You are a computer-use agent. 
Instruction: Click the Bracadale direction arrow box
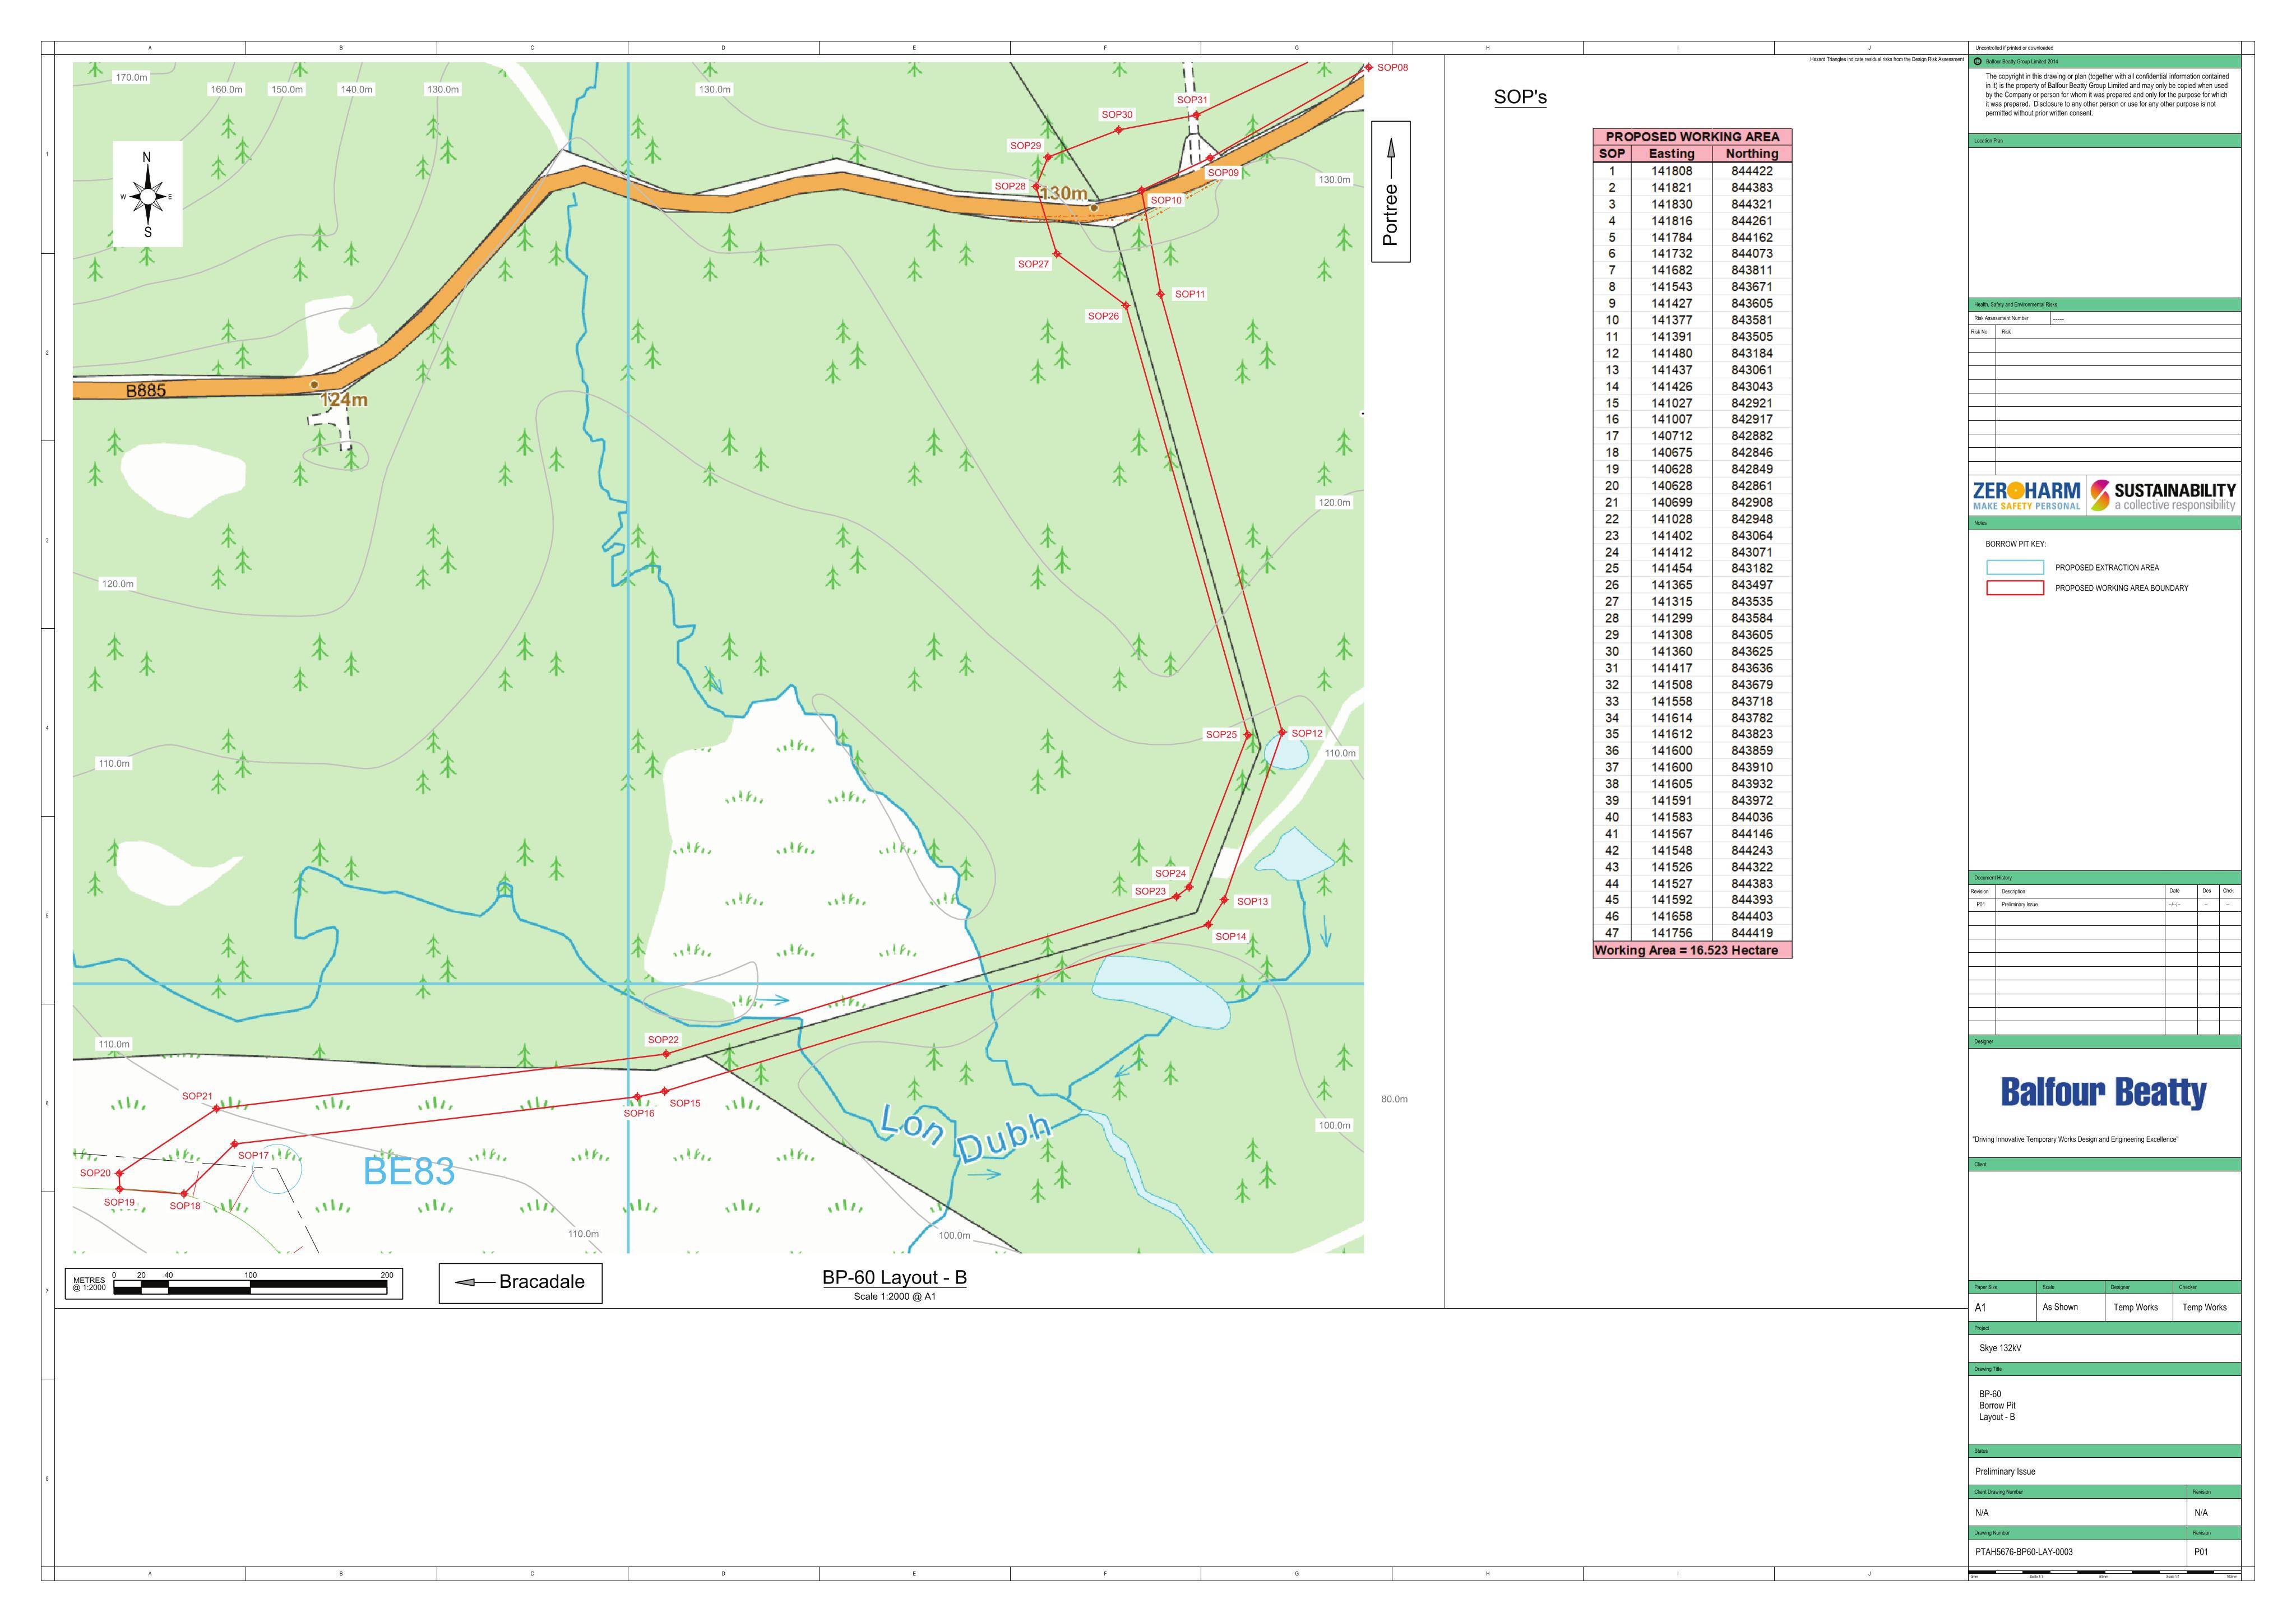(x=520, y=1283)
